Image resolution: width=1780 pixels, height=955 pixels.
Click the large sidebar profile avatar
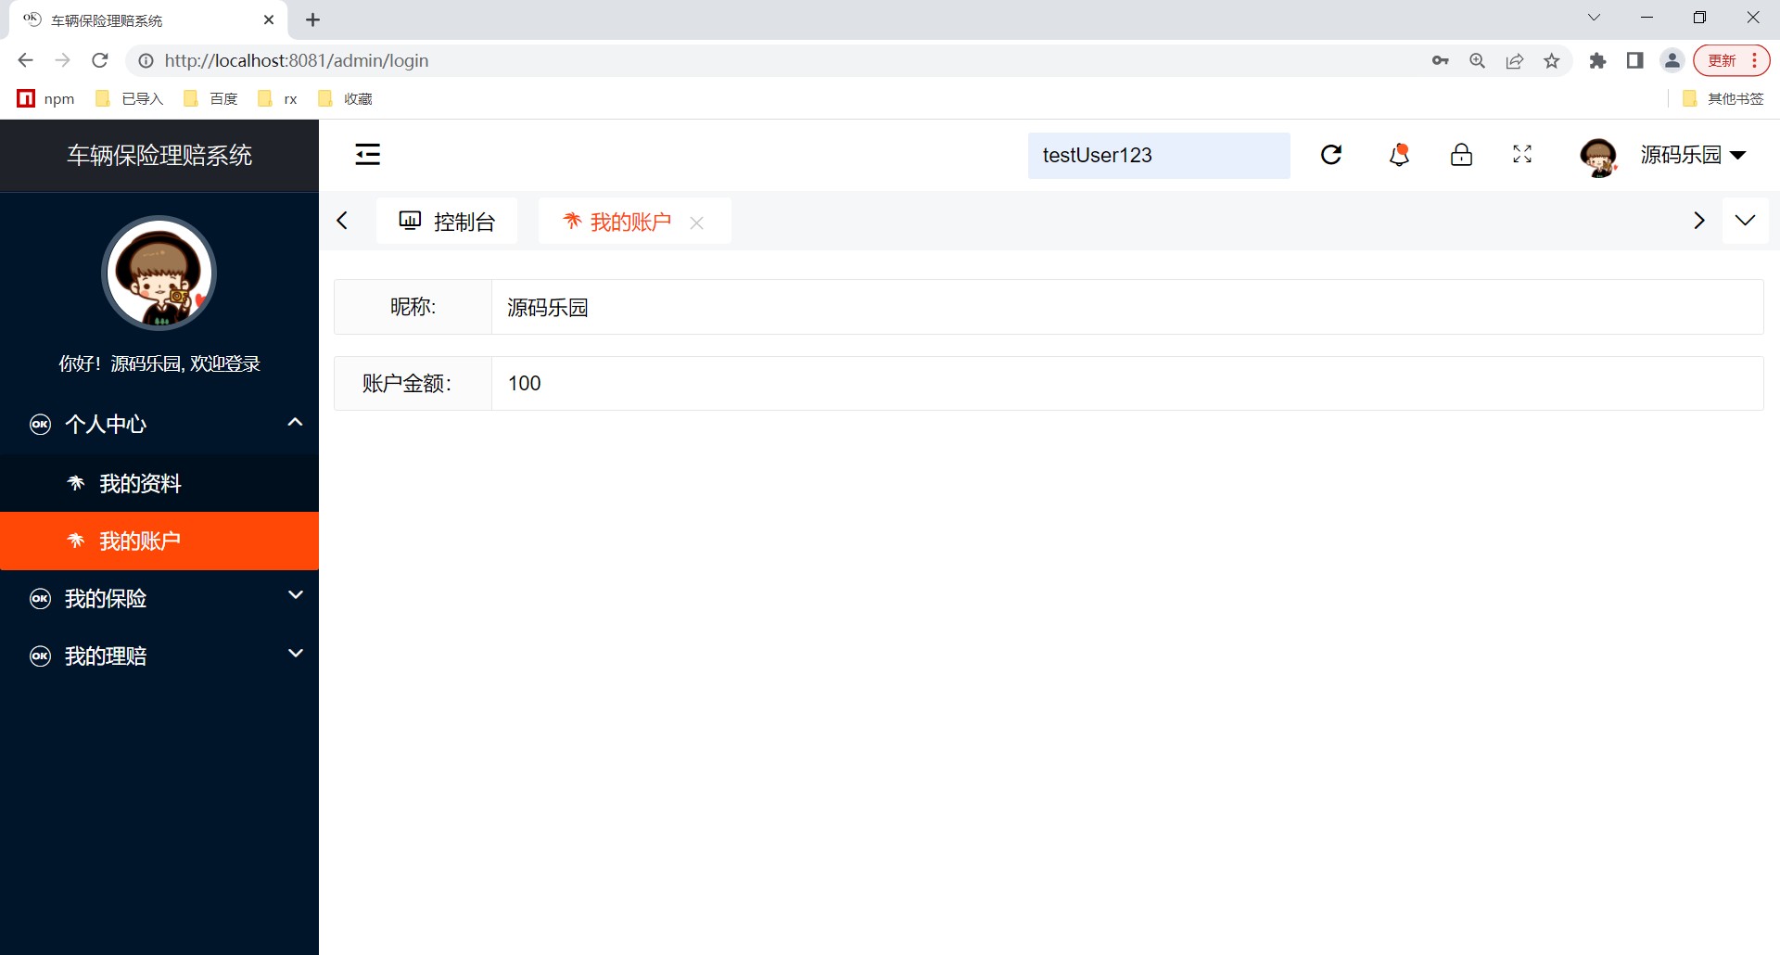tap(159, 274)
